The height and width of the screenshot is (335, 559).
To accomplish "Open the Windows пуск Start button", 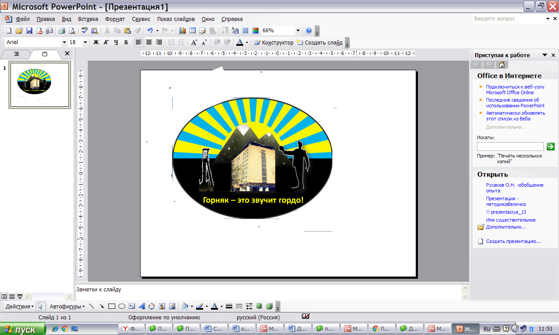I will point(23,329).
